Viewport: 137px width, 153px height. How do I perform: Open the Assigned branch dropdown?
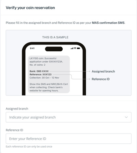click(x=68, y=117)
